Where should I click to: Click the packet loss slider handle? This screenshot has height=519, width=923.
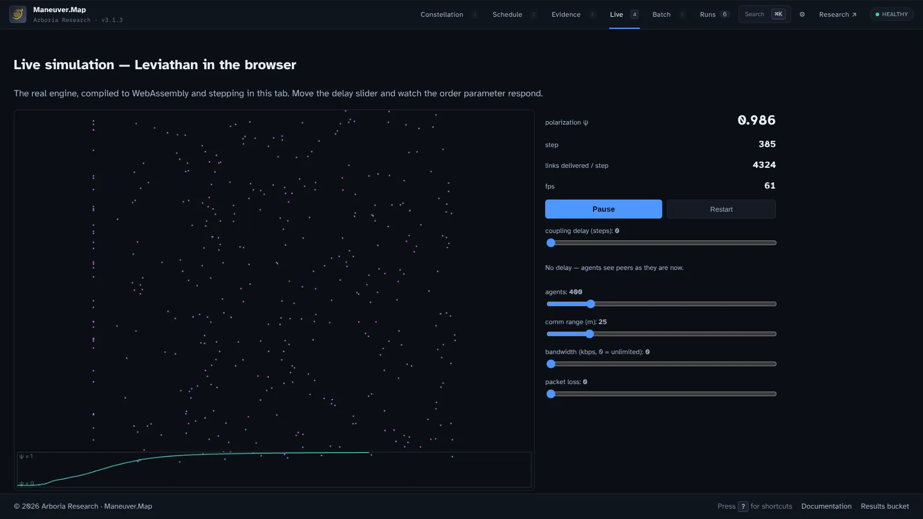click(x=551, y=394)
